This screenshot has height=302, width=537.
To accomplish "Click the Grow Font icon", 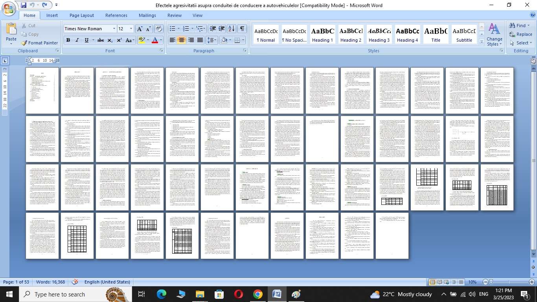I will click(x=140, y=29).
